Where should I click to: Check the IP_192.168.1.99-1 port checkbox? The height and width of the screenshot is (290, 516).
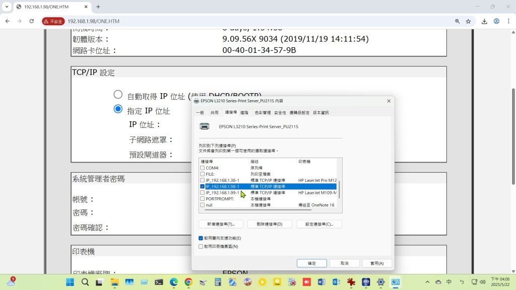tap(203, 193)
